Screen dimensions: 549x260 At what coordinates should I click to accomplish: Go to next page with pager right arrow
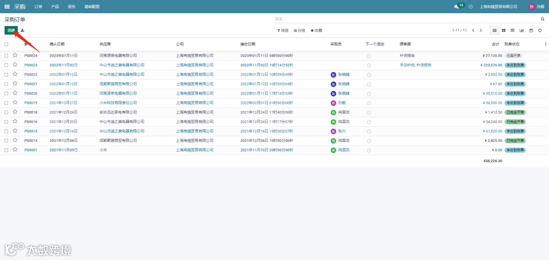click(x=481, y=30)
